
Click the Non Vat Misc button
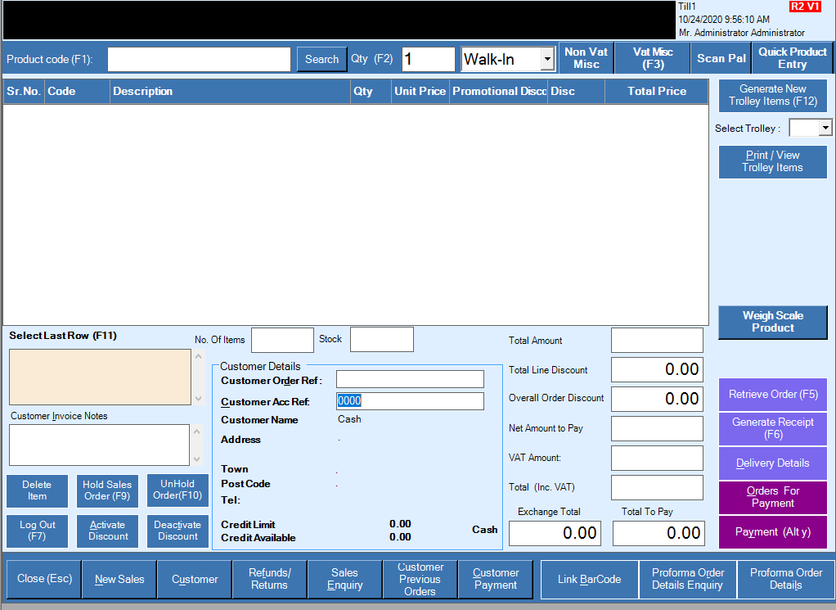[586, 58]
